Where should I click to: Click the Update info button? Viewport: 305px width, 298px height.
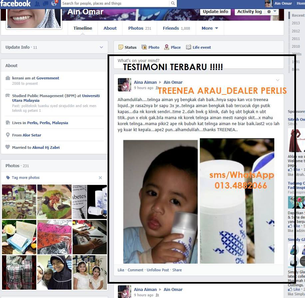pyautogui.click(x=215, y=12)
